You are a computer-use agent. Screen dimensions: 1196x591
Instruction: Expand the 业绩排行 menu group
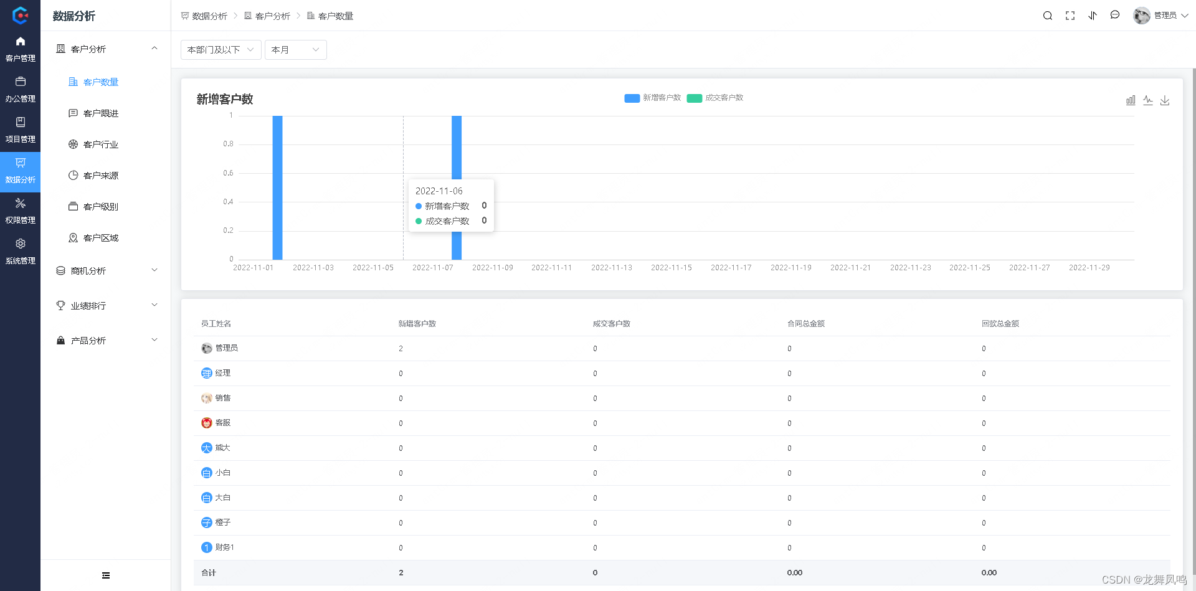click(106, 306)
